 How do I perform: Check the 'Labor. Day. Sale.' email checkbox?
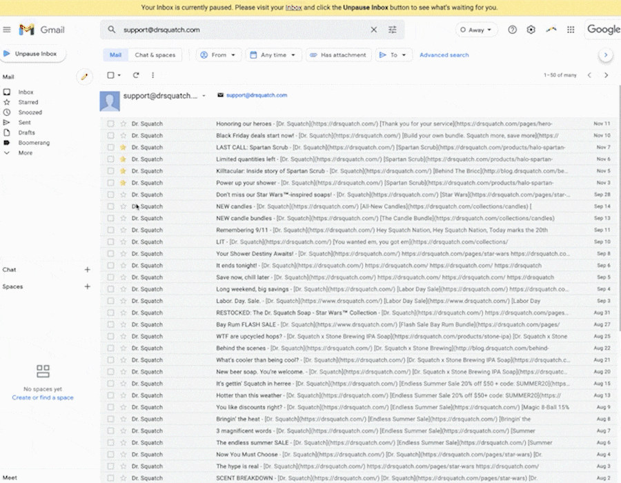(x=110, y=301)
